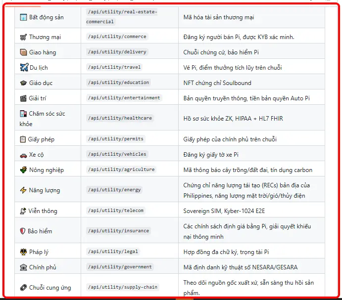Viewport: 342px width, 300px height.
Task: Click the 'Năng lượng' label
Action: pos(44,190)
